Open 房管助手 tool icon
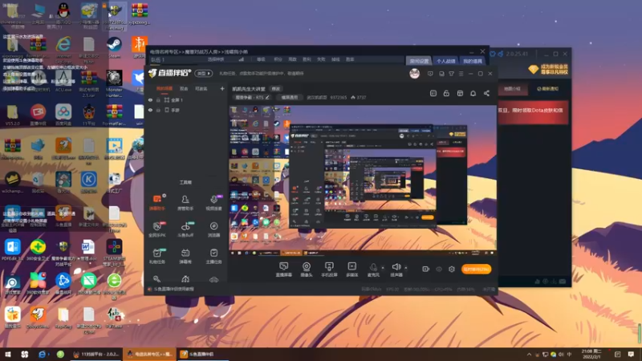Viewport: 642px width, 361px height. [185, 202]
